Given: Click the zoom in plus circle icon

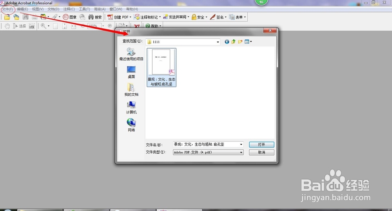Looking at the screenshot, I should pyautogui.click(x=110, y=26).
